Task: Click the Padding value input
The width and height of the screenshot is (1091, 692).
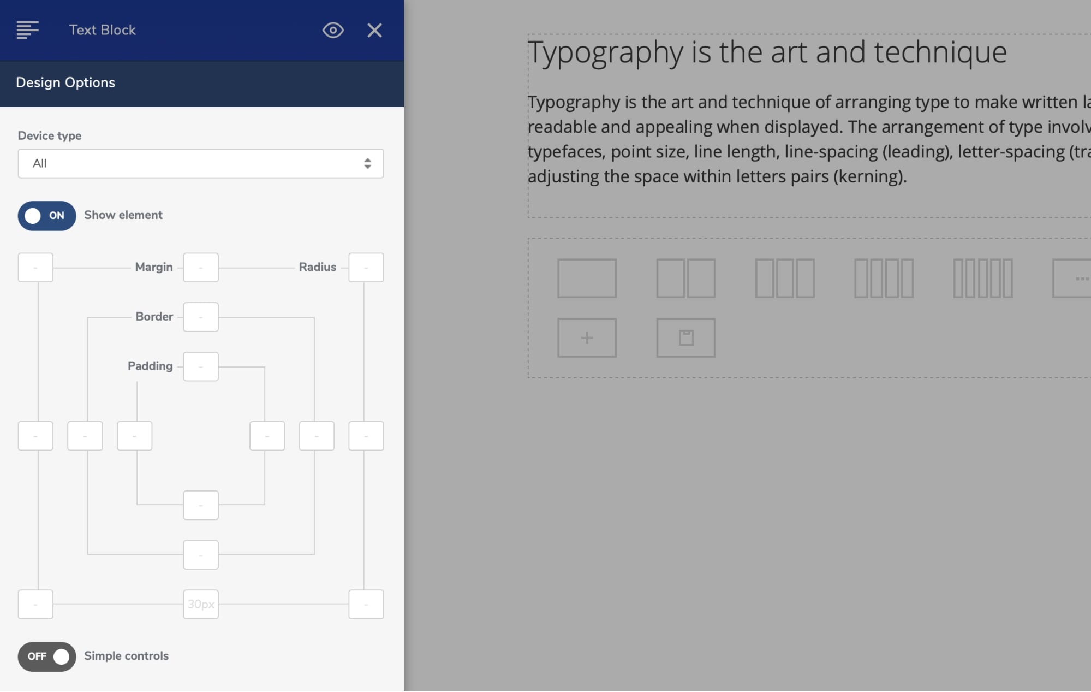Action: (201, 366)
